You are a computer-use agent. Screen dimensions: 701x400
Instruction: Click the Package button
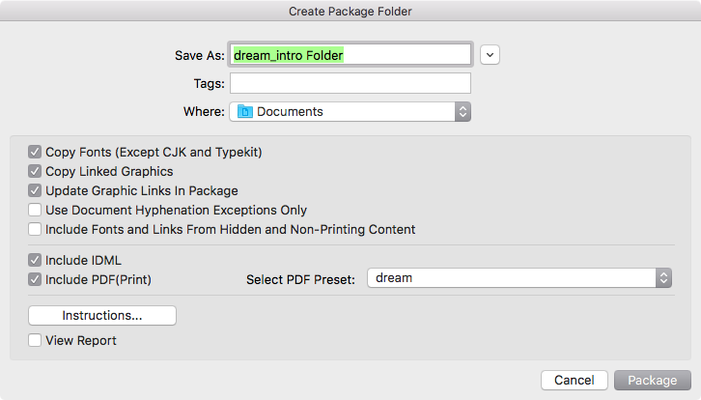click(x=653, y=380)
